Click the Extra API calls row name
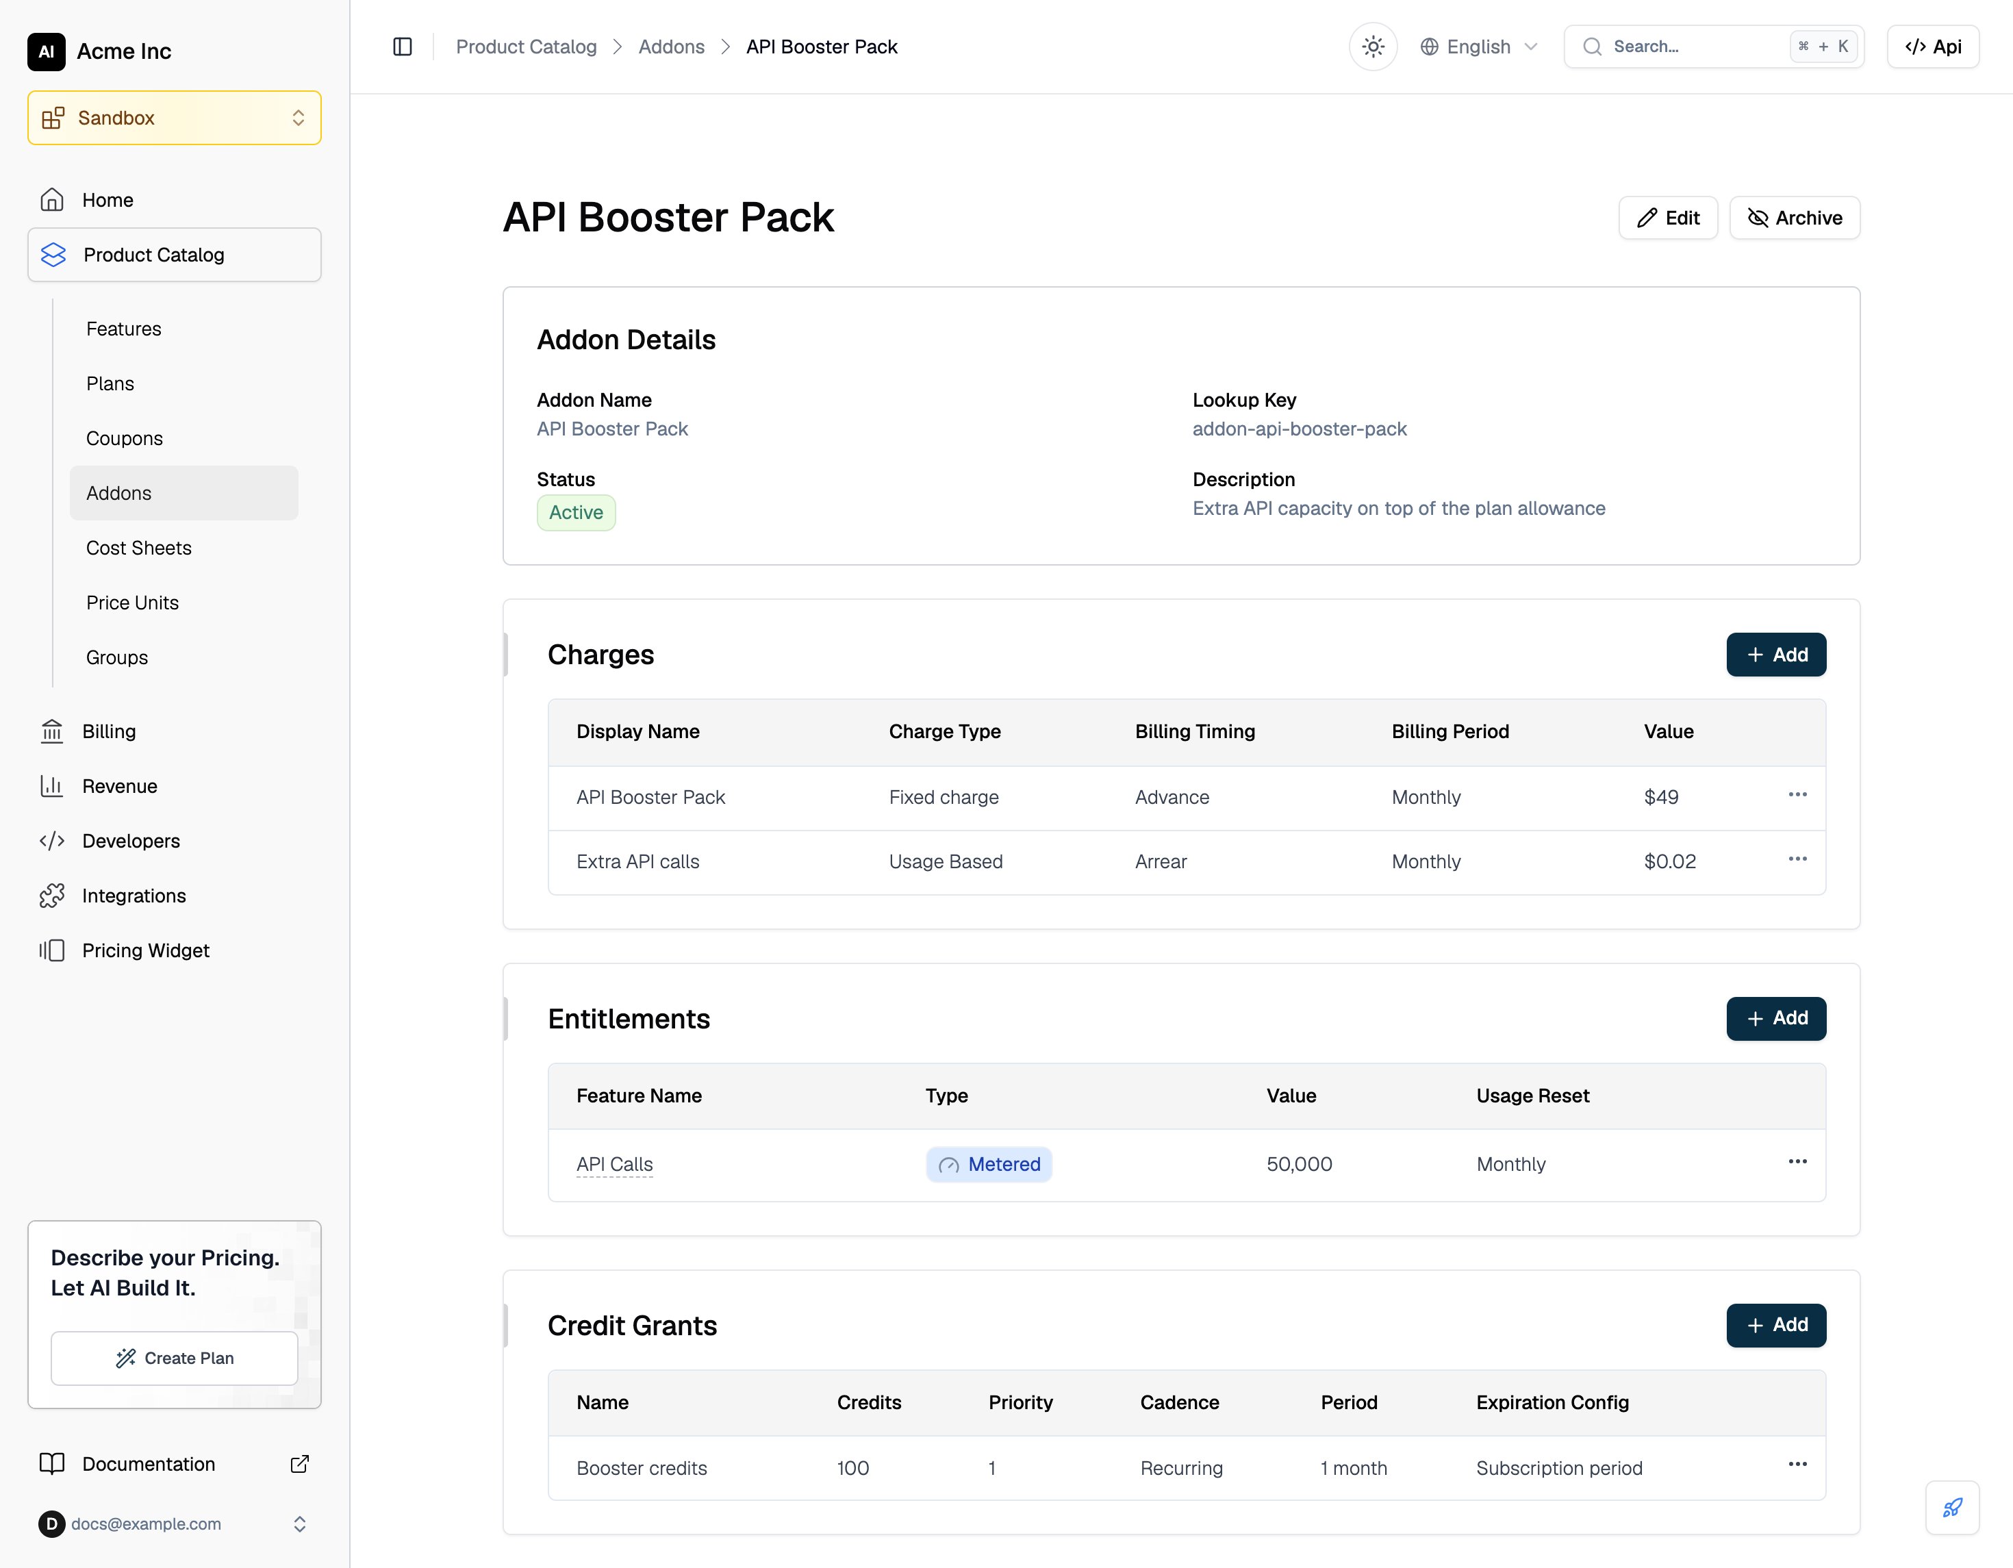 (x=638, y=863)
